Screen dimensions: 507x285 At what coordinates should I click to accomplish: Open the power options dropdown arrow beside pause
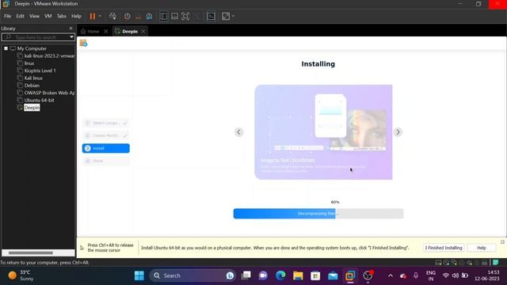[x=100, y=16]
